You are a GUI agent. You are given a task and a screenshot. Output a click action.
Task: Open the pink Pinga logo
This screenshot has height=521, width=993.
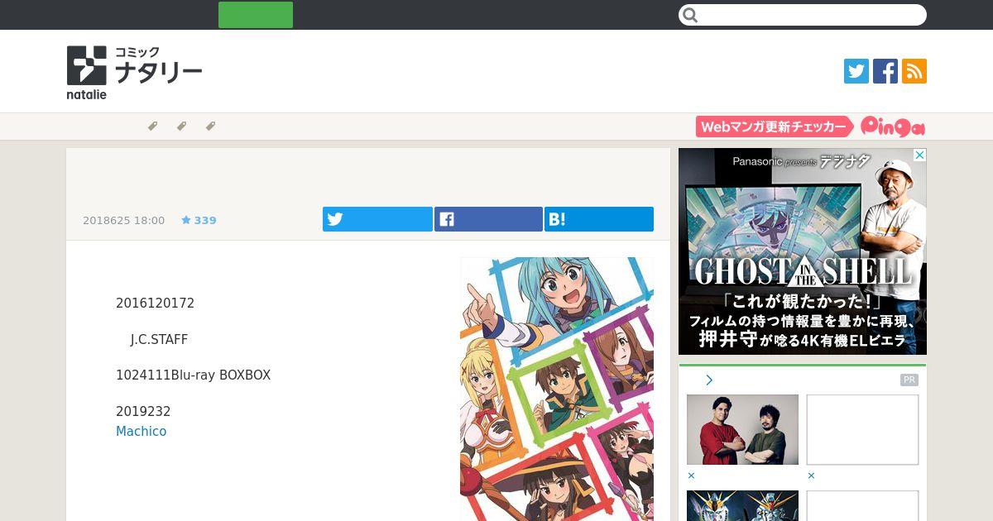(893, 127)
